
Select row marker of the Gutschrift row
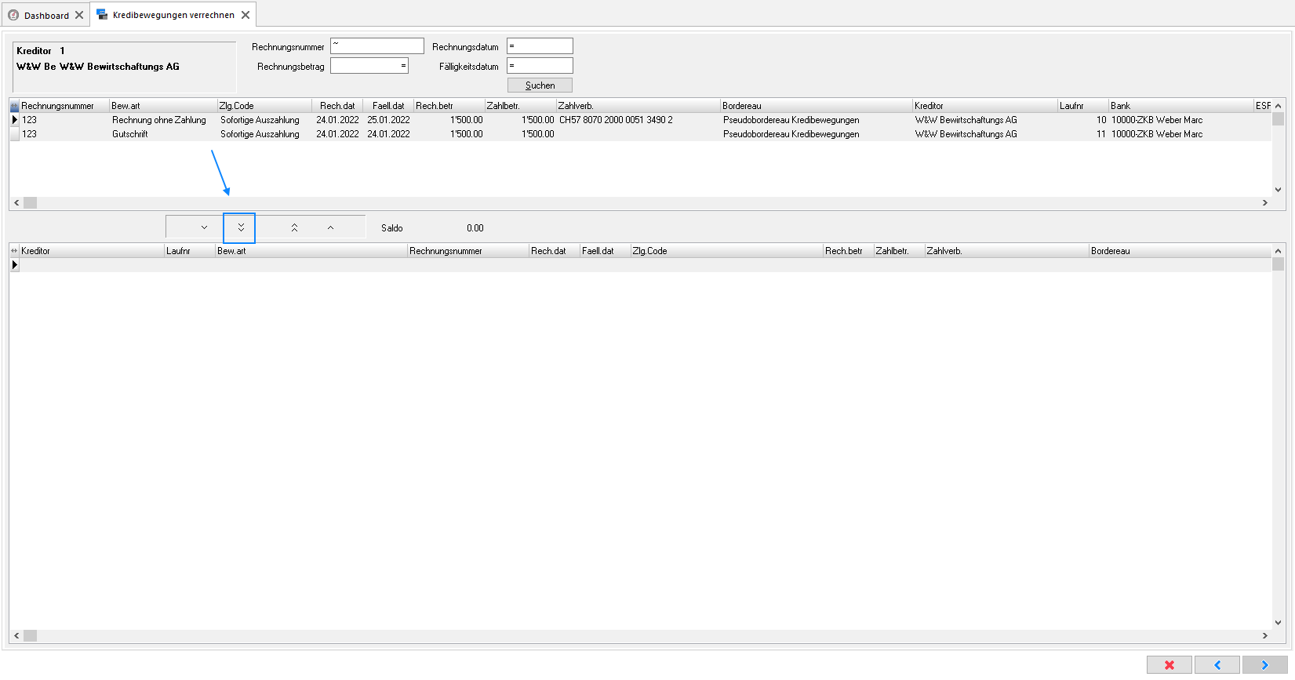coord(14,134)
